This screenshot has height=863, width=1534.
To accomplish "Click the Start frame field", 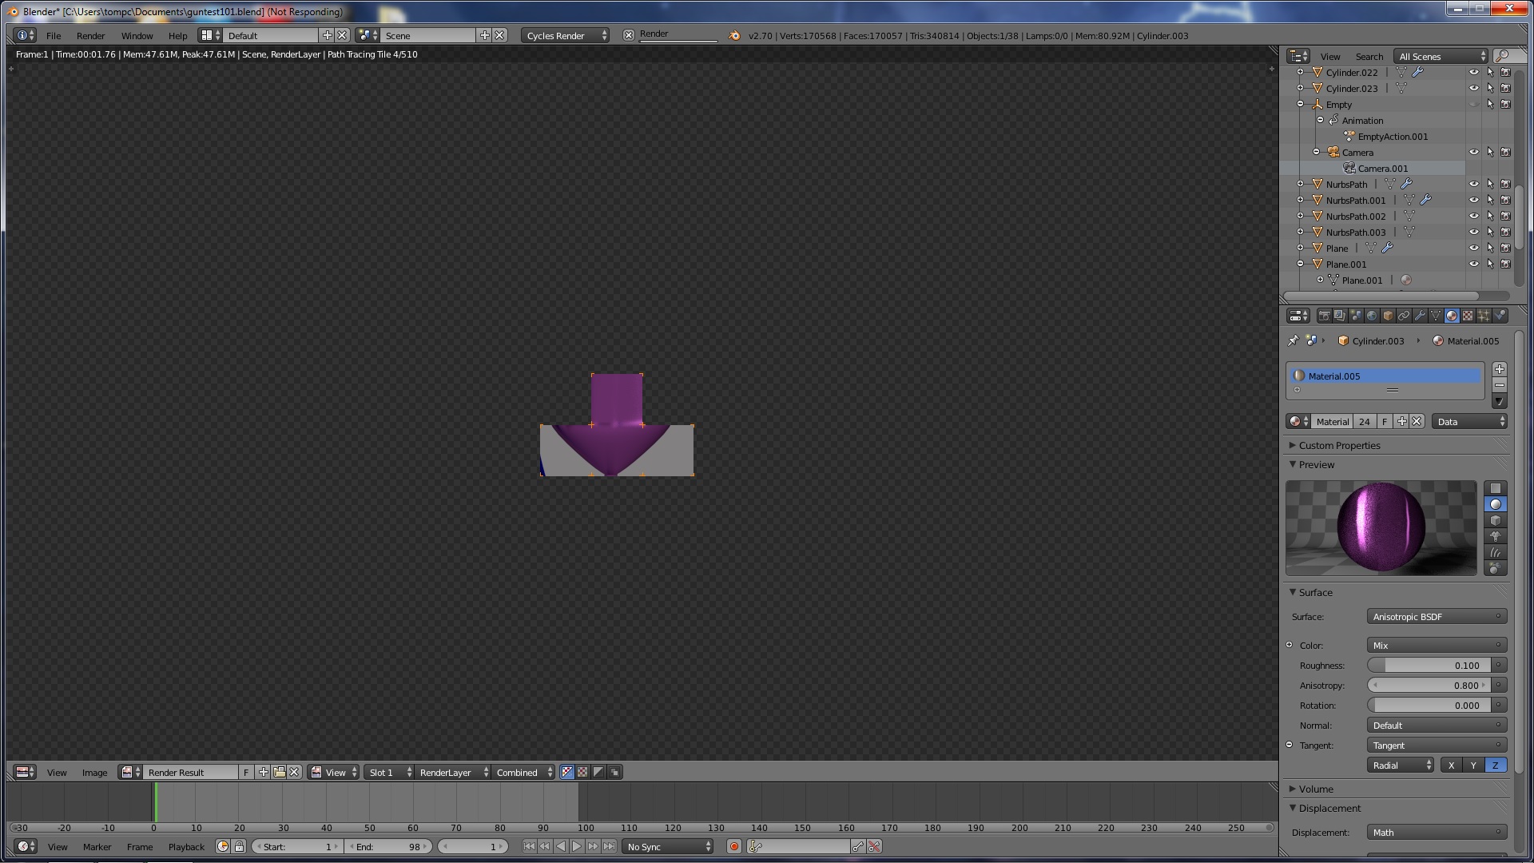I will 297,846.
